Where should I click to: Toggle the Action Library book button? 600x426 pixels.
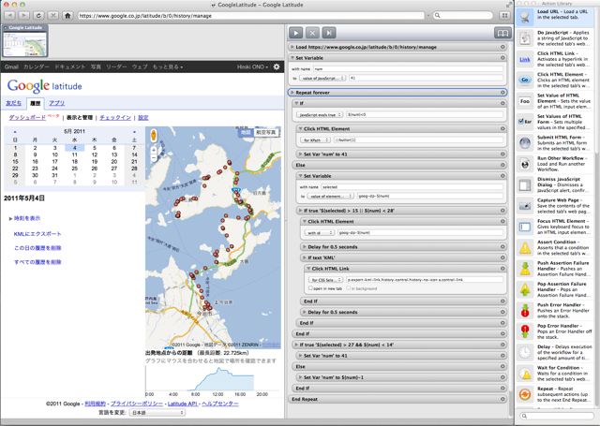[502, 33]
